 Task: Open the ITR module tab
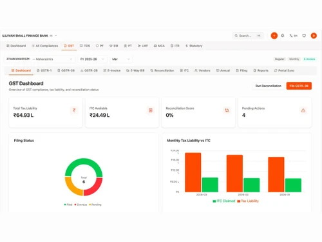(175, 46)
